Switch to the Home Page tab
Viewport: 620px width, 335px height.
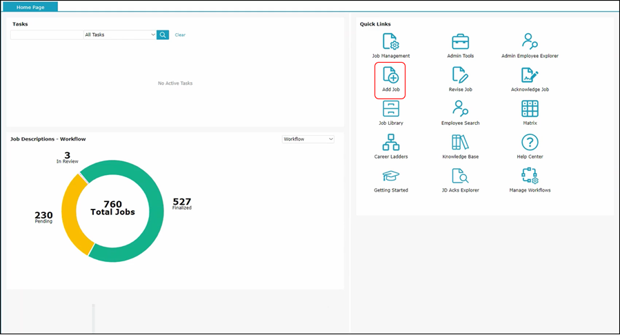[x=30, y=7]
